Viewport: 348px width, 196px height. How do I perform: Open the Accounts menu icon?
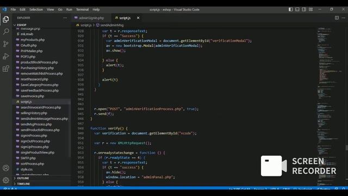tap(6, 168)
